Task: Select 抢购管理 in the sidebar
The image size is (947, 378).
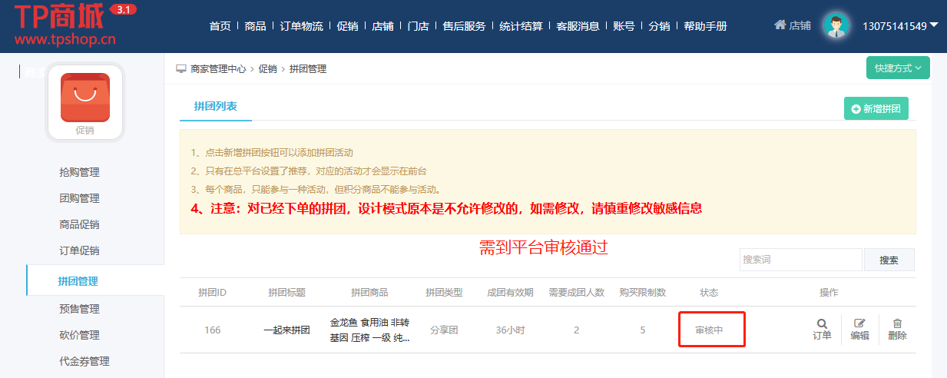Action: (79, 172)
